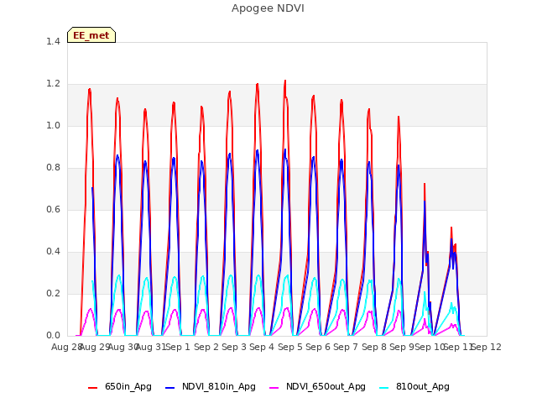
Task: Click the 0.6 y-axis label
Action: point(53,209)
